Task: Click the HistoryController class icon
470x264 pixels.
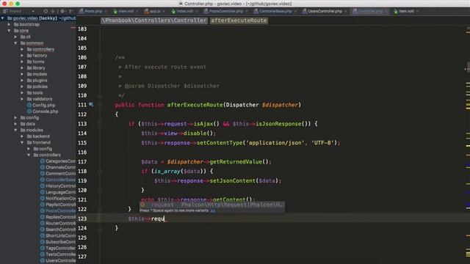Action: coord(43,186)
